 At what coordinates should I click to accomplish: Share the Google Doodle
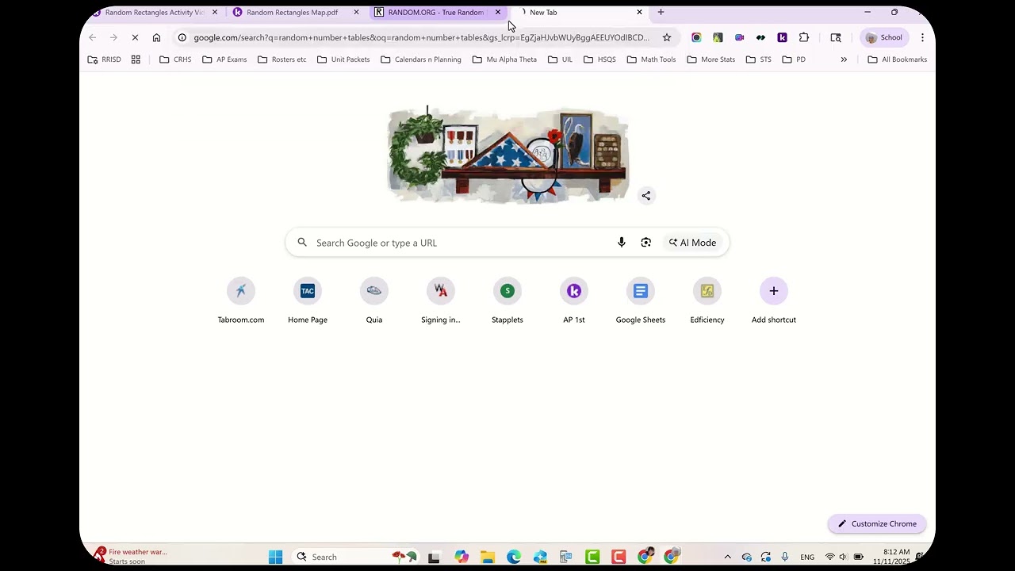(x=646, y=196)
